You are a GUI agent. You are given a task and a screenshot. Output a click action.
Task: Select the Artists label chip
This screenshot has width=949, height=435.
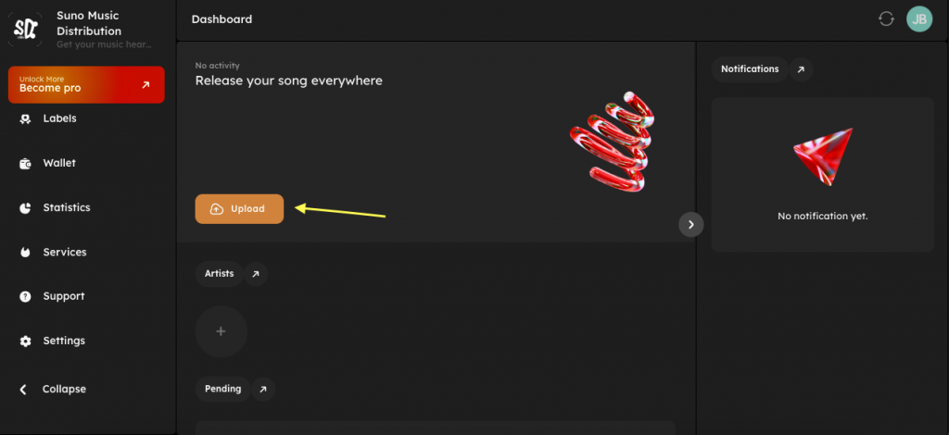219,274
